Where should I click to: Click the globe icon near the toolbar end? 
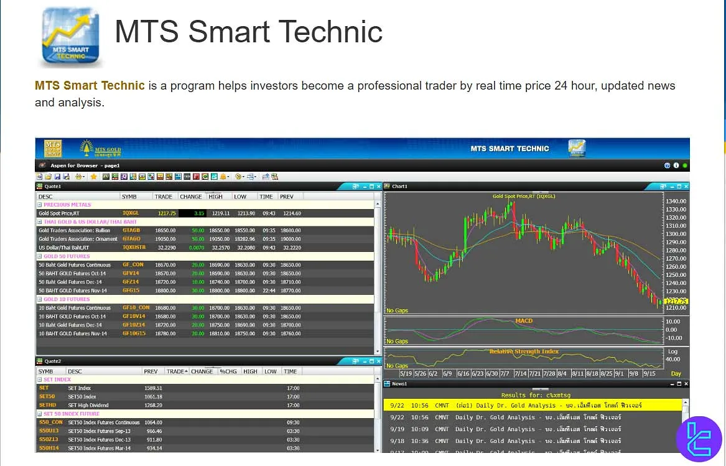point(238,177)
